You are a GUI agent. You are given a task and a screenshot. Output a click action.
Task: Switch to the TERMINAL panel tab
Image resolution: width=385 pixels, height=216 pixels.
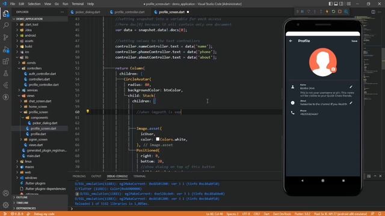tap(140, 176)
